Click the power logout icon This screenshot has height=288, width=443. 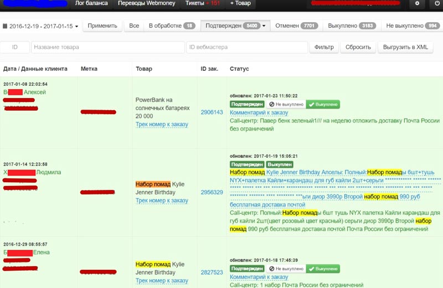point(437,4)
